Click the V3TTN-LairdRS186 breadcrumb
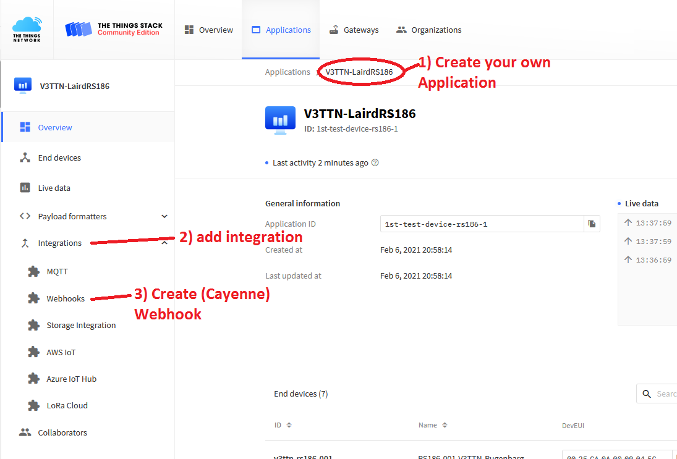The width and height of the screenshot is (677, 459). pyautogui.click(x=359, y=72)
